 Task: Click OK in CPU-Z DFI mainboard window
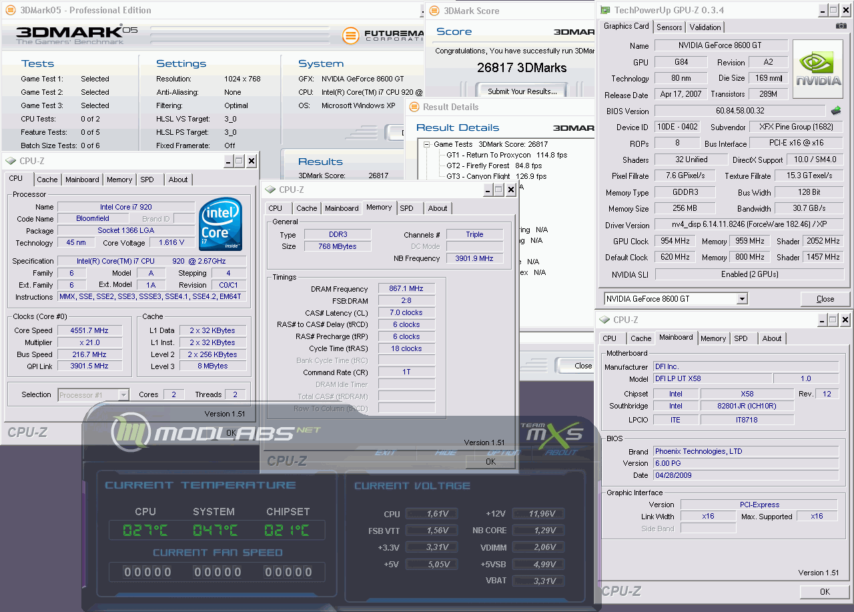[825, 591]
